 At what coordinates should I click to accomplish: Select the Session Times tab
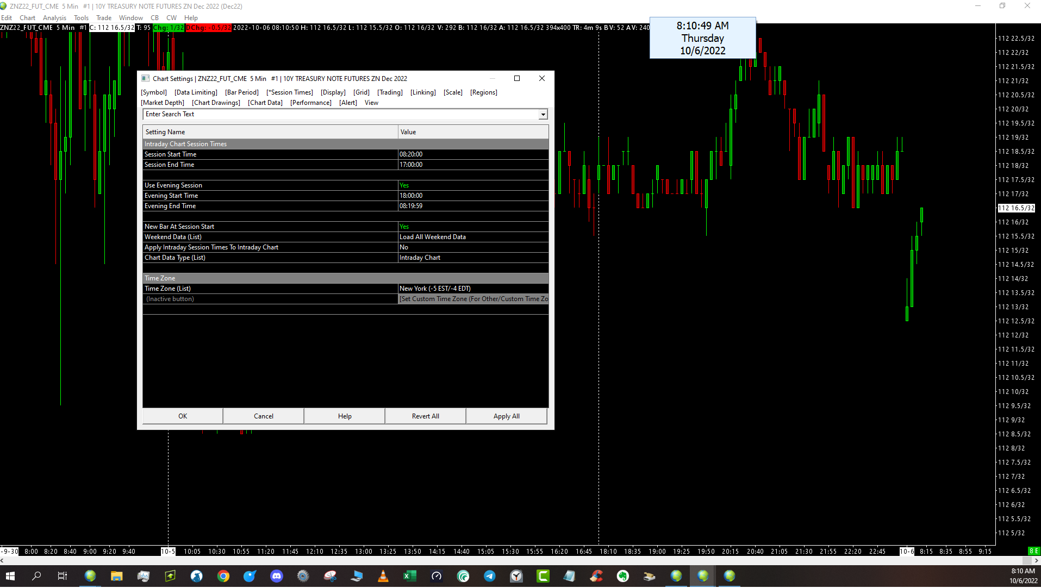tap(290, 92)
